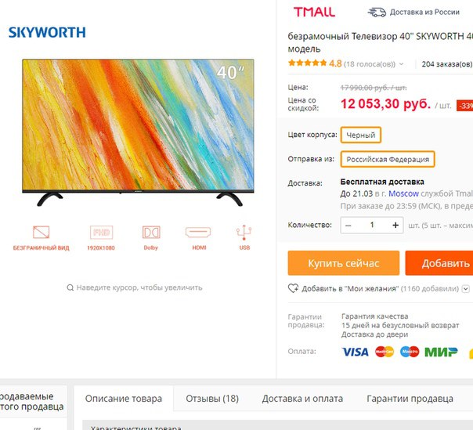
Task: Click the heart wishlist icon
Action: click(x=293, y=288)
